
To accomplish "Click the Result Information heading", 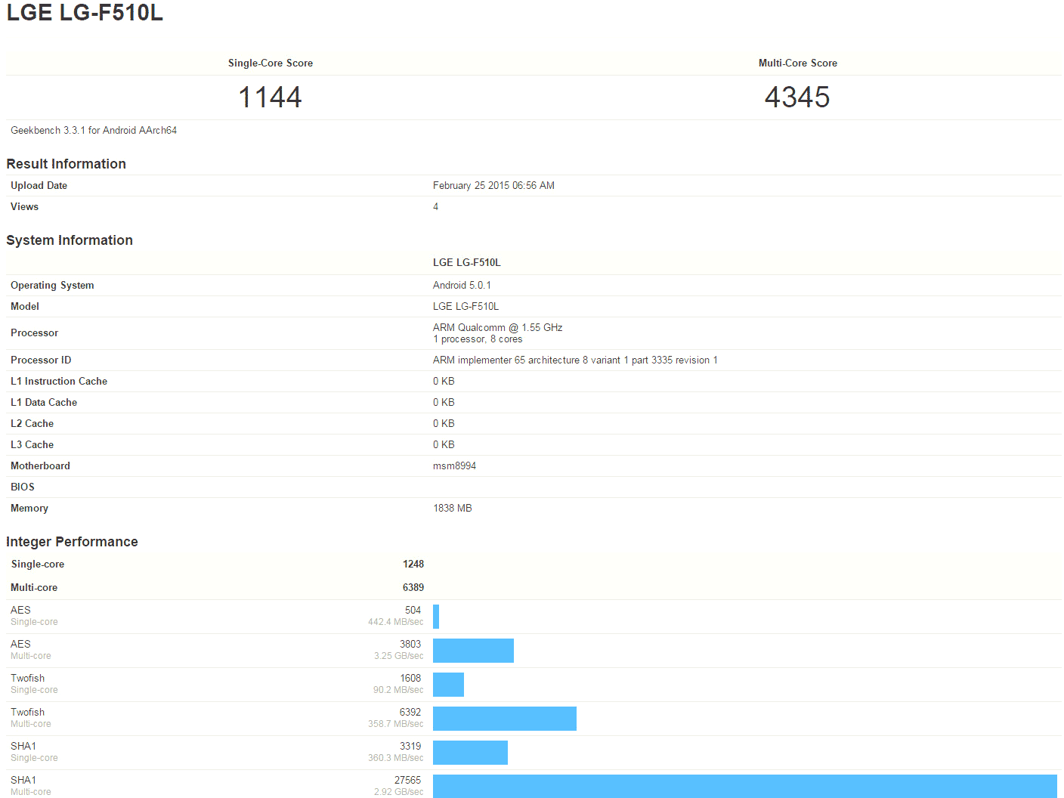I will [66, 164].
